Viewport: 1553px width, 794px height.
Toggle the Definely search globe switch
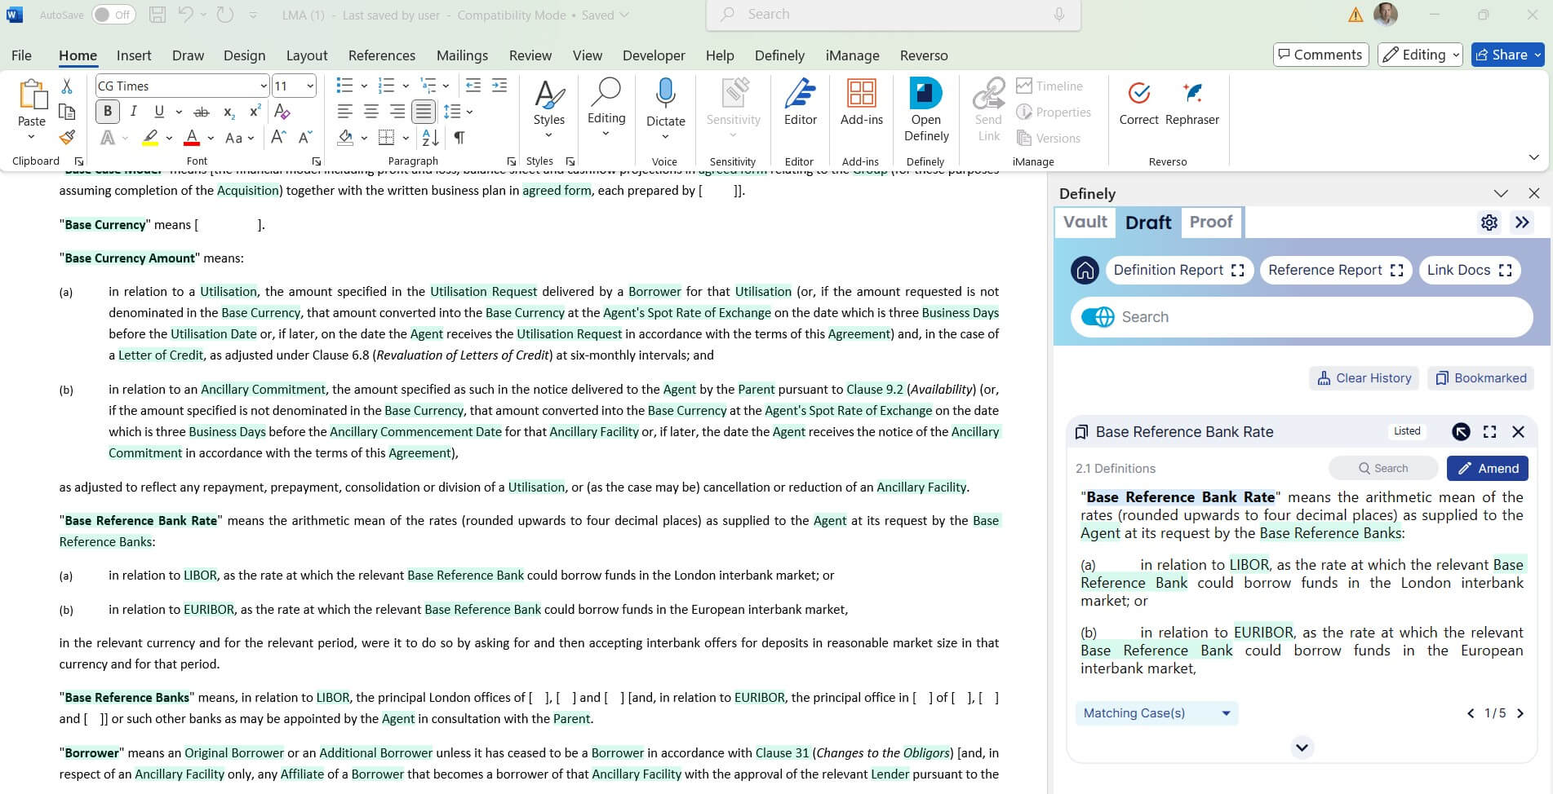[1098, 317]
